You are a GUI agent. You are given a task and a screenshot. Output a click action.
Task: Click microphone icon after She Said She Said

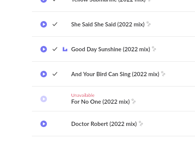pos(148,24)
